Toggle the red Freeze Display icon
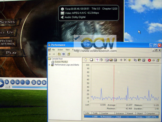This screenshot has width=162, height=122. click(x=149, y=60)
